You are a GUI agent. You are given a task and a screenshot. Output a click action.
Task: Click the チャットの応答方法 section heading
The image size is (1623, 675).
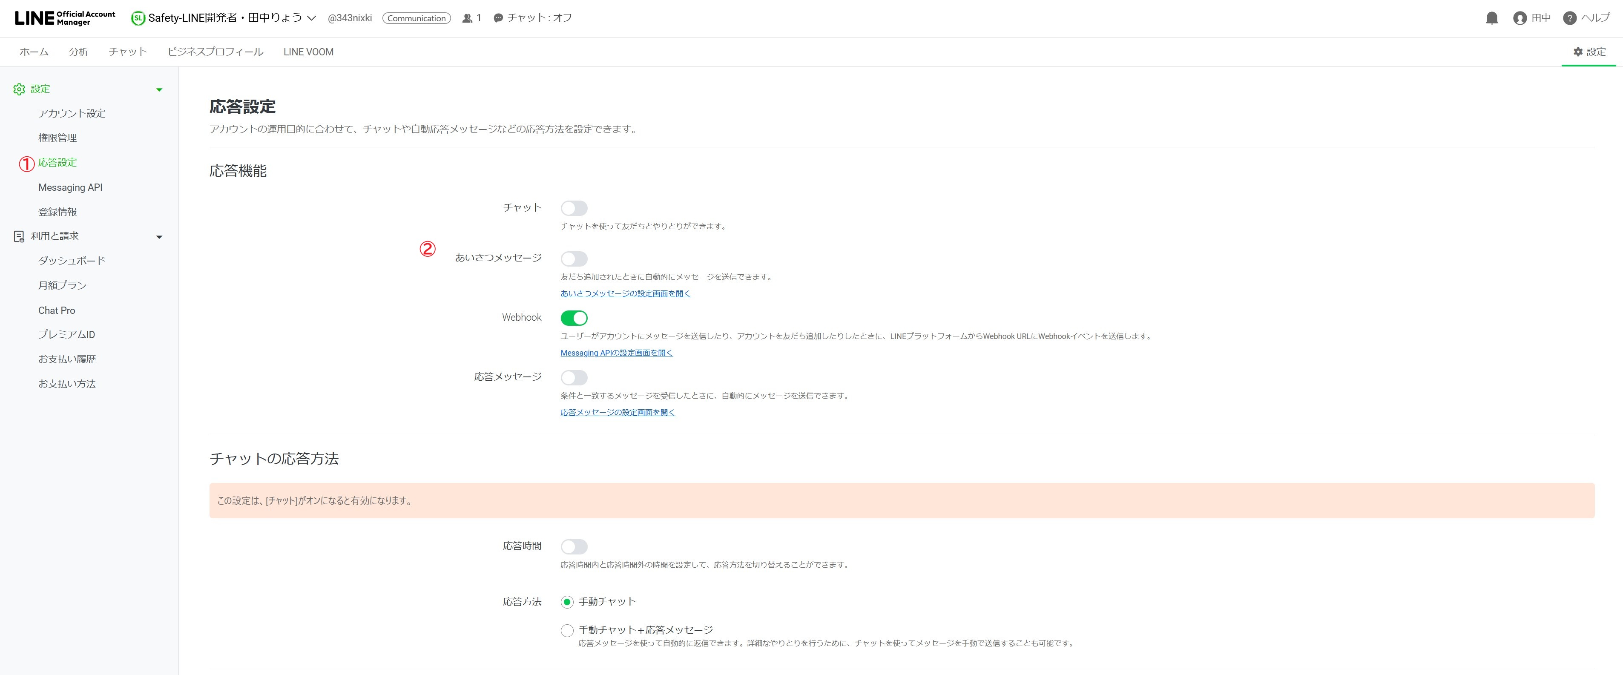pyautogui.click(x=274, y=459)
